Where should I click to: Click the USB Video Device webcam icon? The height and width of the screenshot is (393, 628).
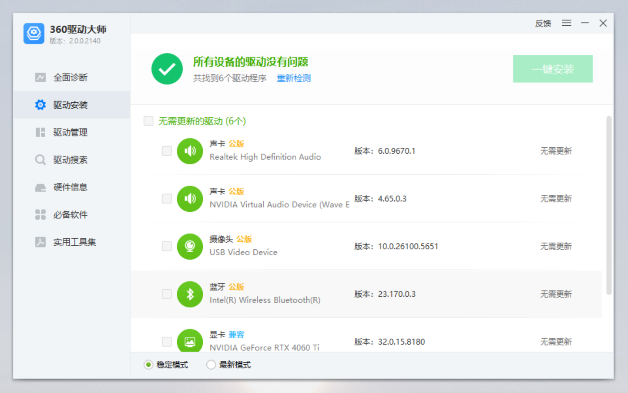[x=190, y=247]
